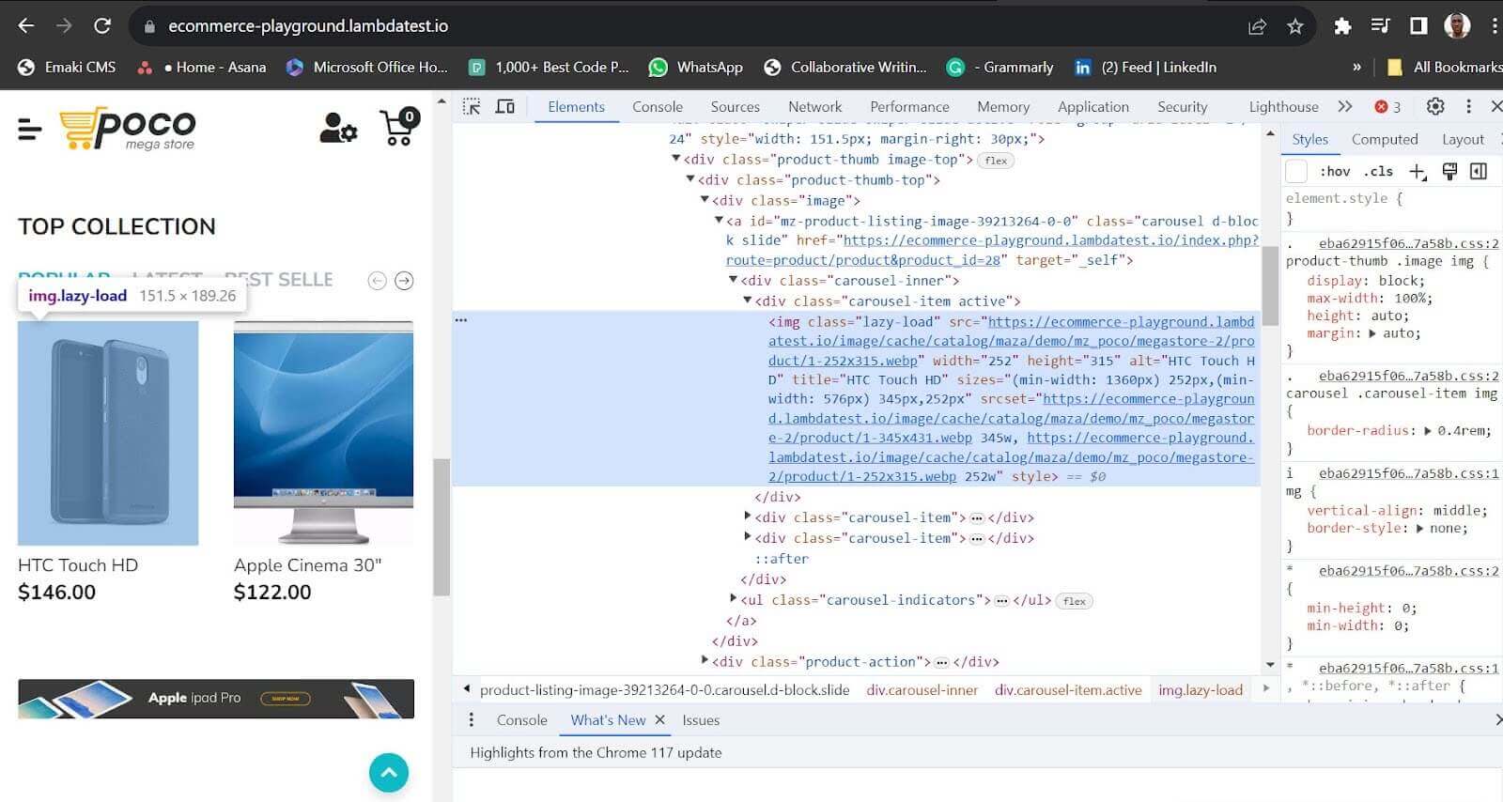Open the account settings user icon
Image resolution: width=1503 pixels, height=802 pixels.
338,128
